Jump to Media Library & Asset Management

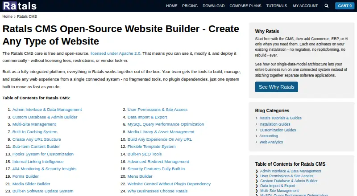point(161,132)
